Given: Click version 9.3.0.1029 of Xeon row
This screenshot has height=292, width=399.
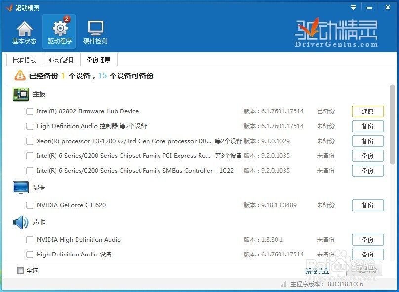Looking at the screenshot, I should click(276, 141).
